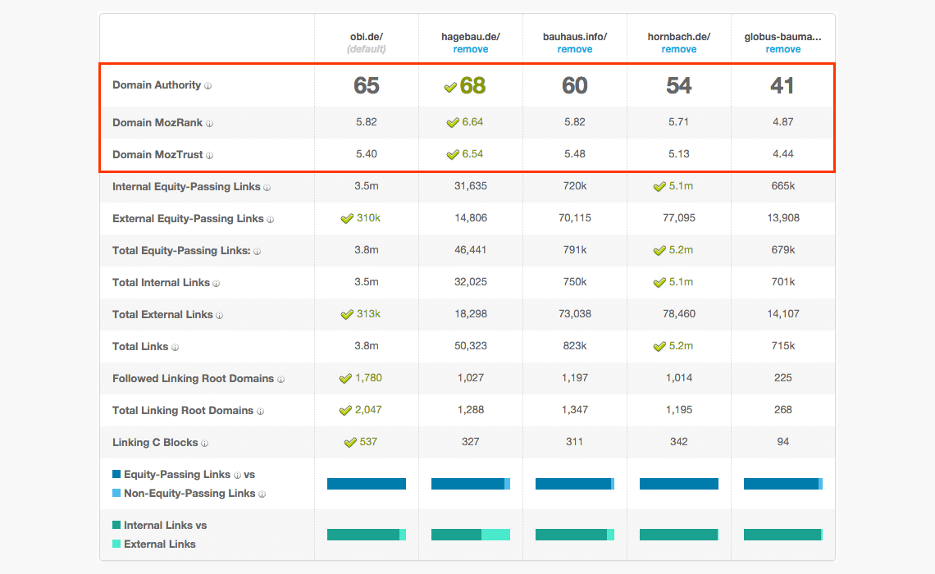The height and width of the screenshot is (574, 935).
Task: Click the hagebau.de/ column header
Action: pyautogui.click(x=471, y=37)
